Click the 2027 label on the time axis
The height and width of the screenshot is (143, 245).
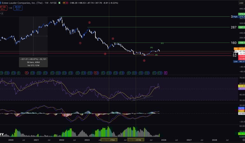189,140
